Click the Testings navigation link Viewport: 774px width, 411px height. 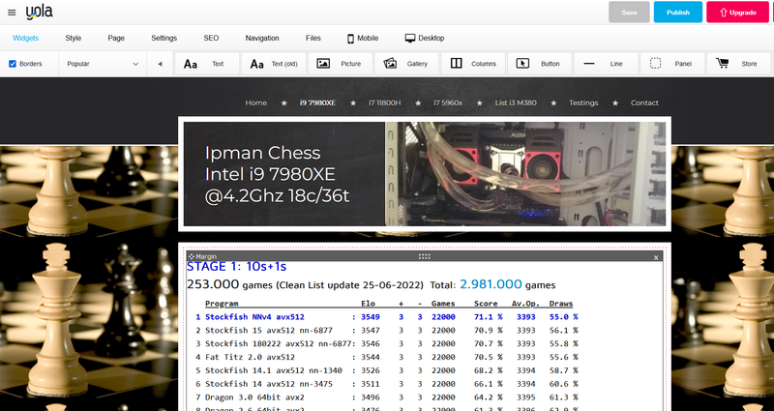583,103
